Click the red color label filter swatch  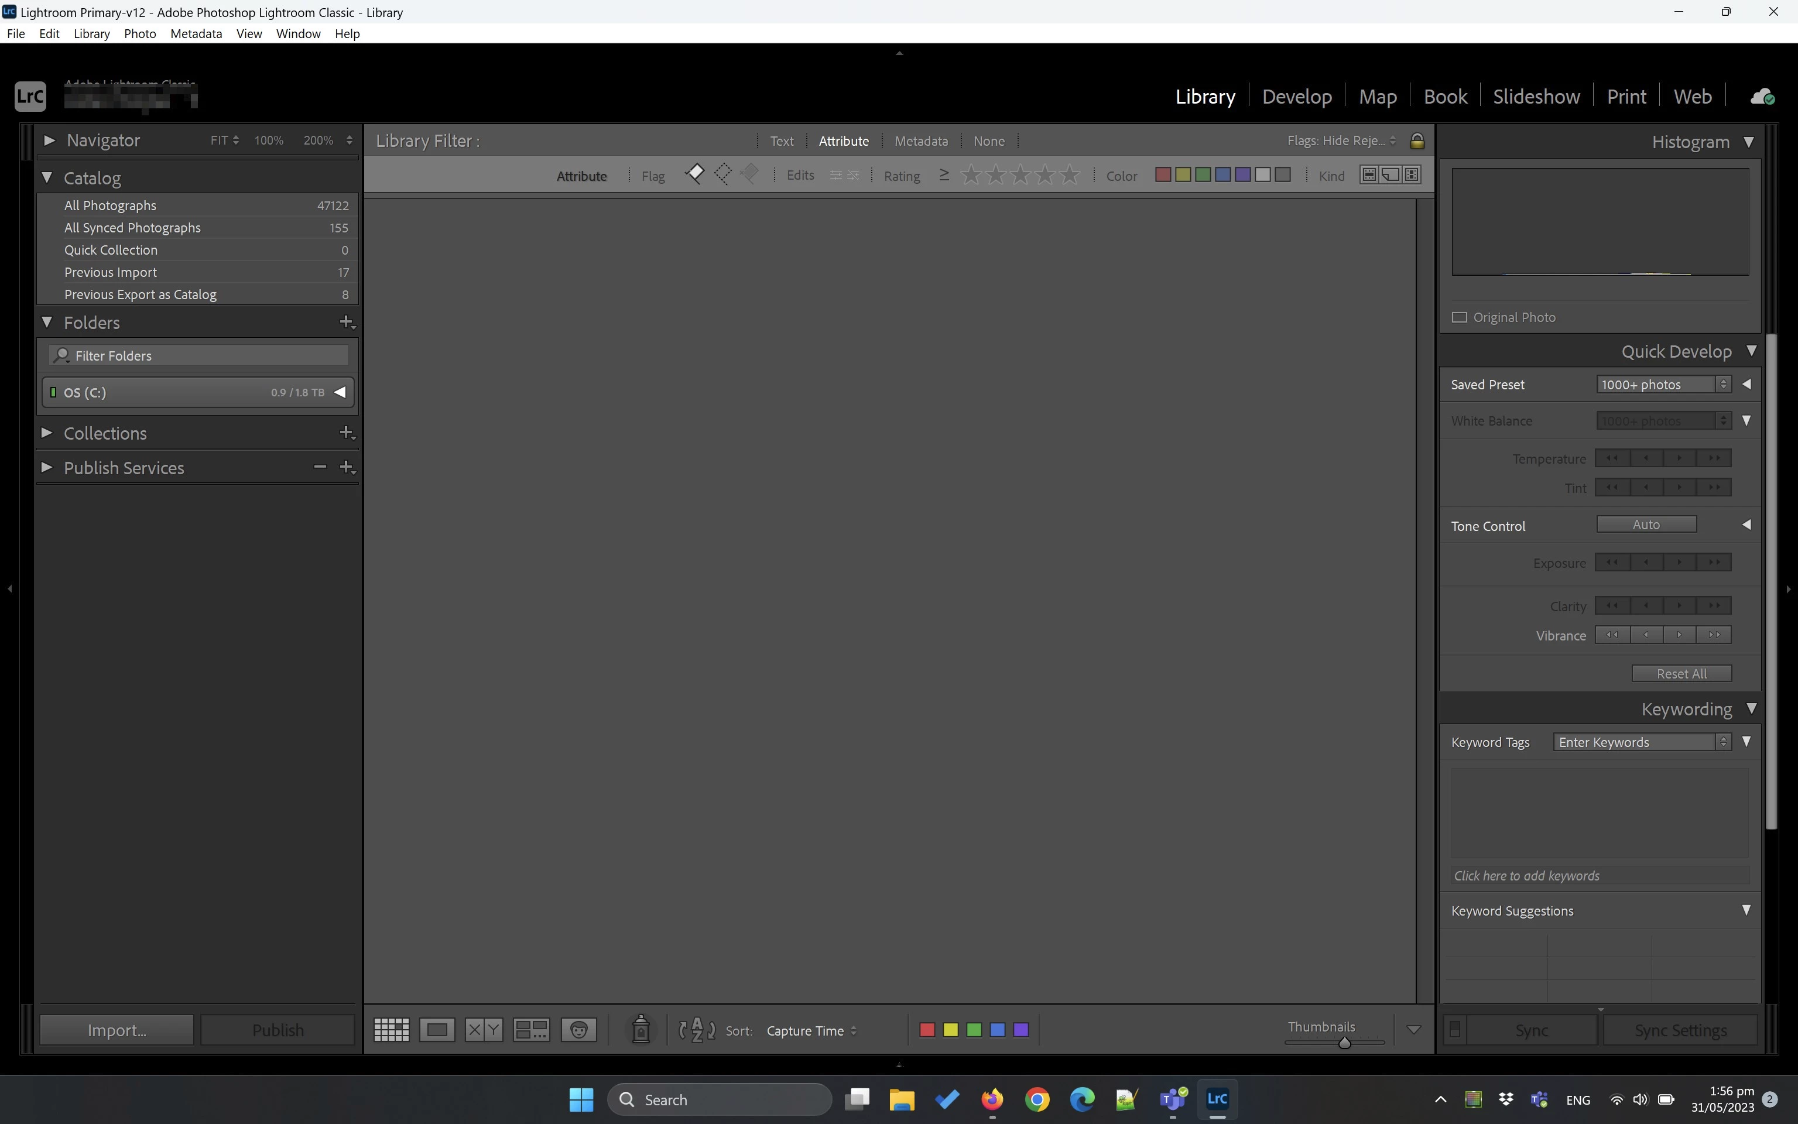tap(1163, 174)
